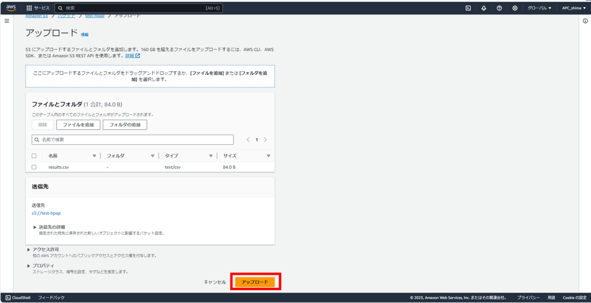Open Feedback in the footer

click(x=51, y=298)
